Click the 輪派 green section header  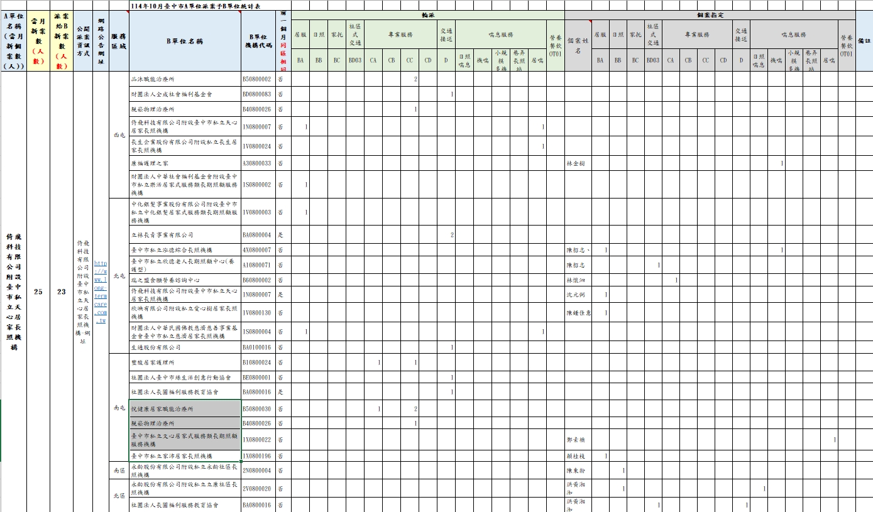click(428, 14)
